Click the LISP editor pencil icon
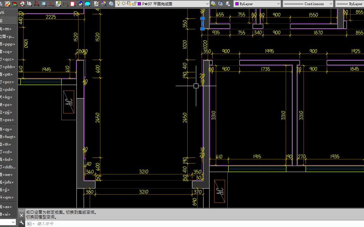 (x=96, y=4)
